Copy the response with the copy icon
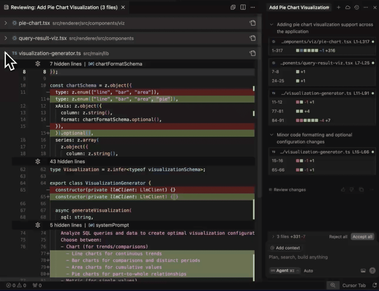Viewport: 379px width, 291px height. click(361, 190)
